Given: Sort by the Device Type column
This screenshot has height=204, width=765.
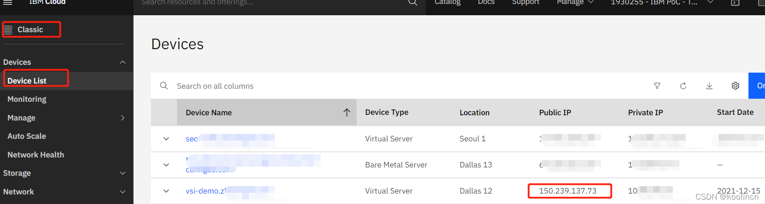Looking at the screenshot, I should (387, 112).
